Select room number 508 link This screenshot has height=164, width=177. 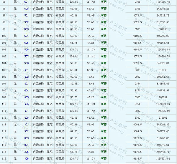pos(27,63)
